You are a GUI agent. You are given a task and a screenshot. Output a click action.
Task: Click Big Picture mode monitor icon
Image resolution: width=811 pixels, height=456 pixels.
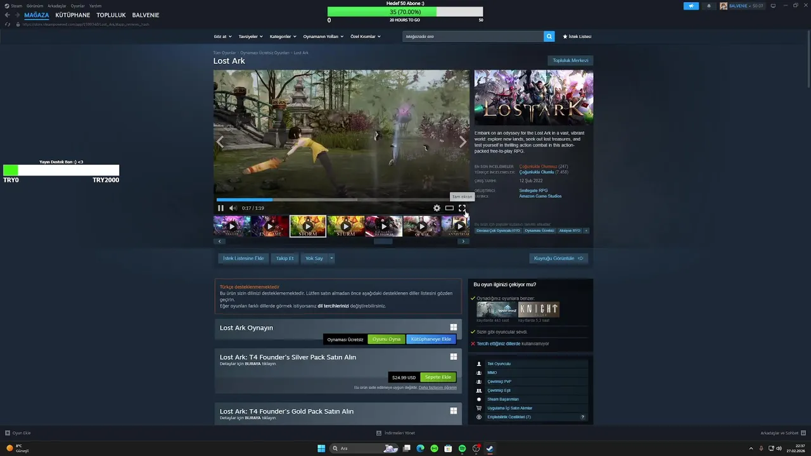coord(773,6)
